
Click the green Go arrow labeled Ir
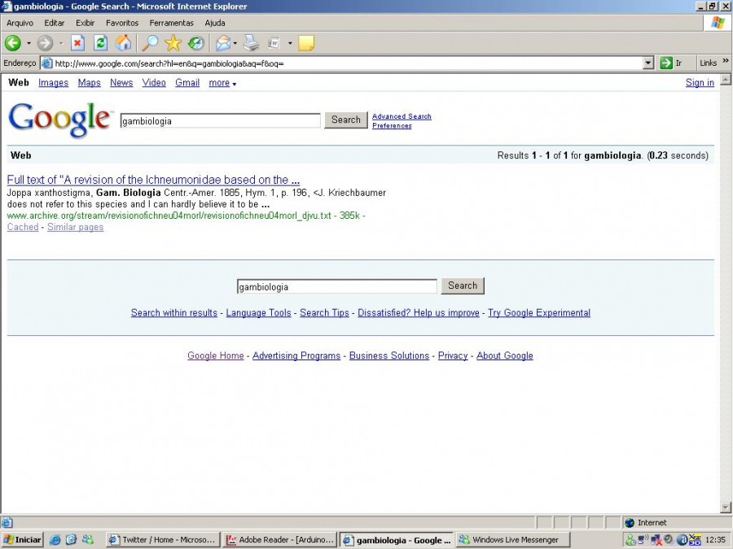[671, 63]
